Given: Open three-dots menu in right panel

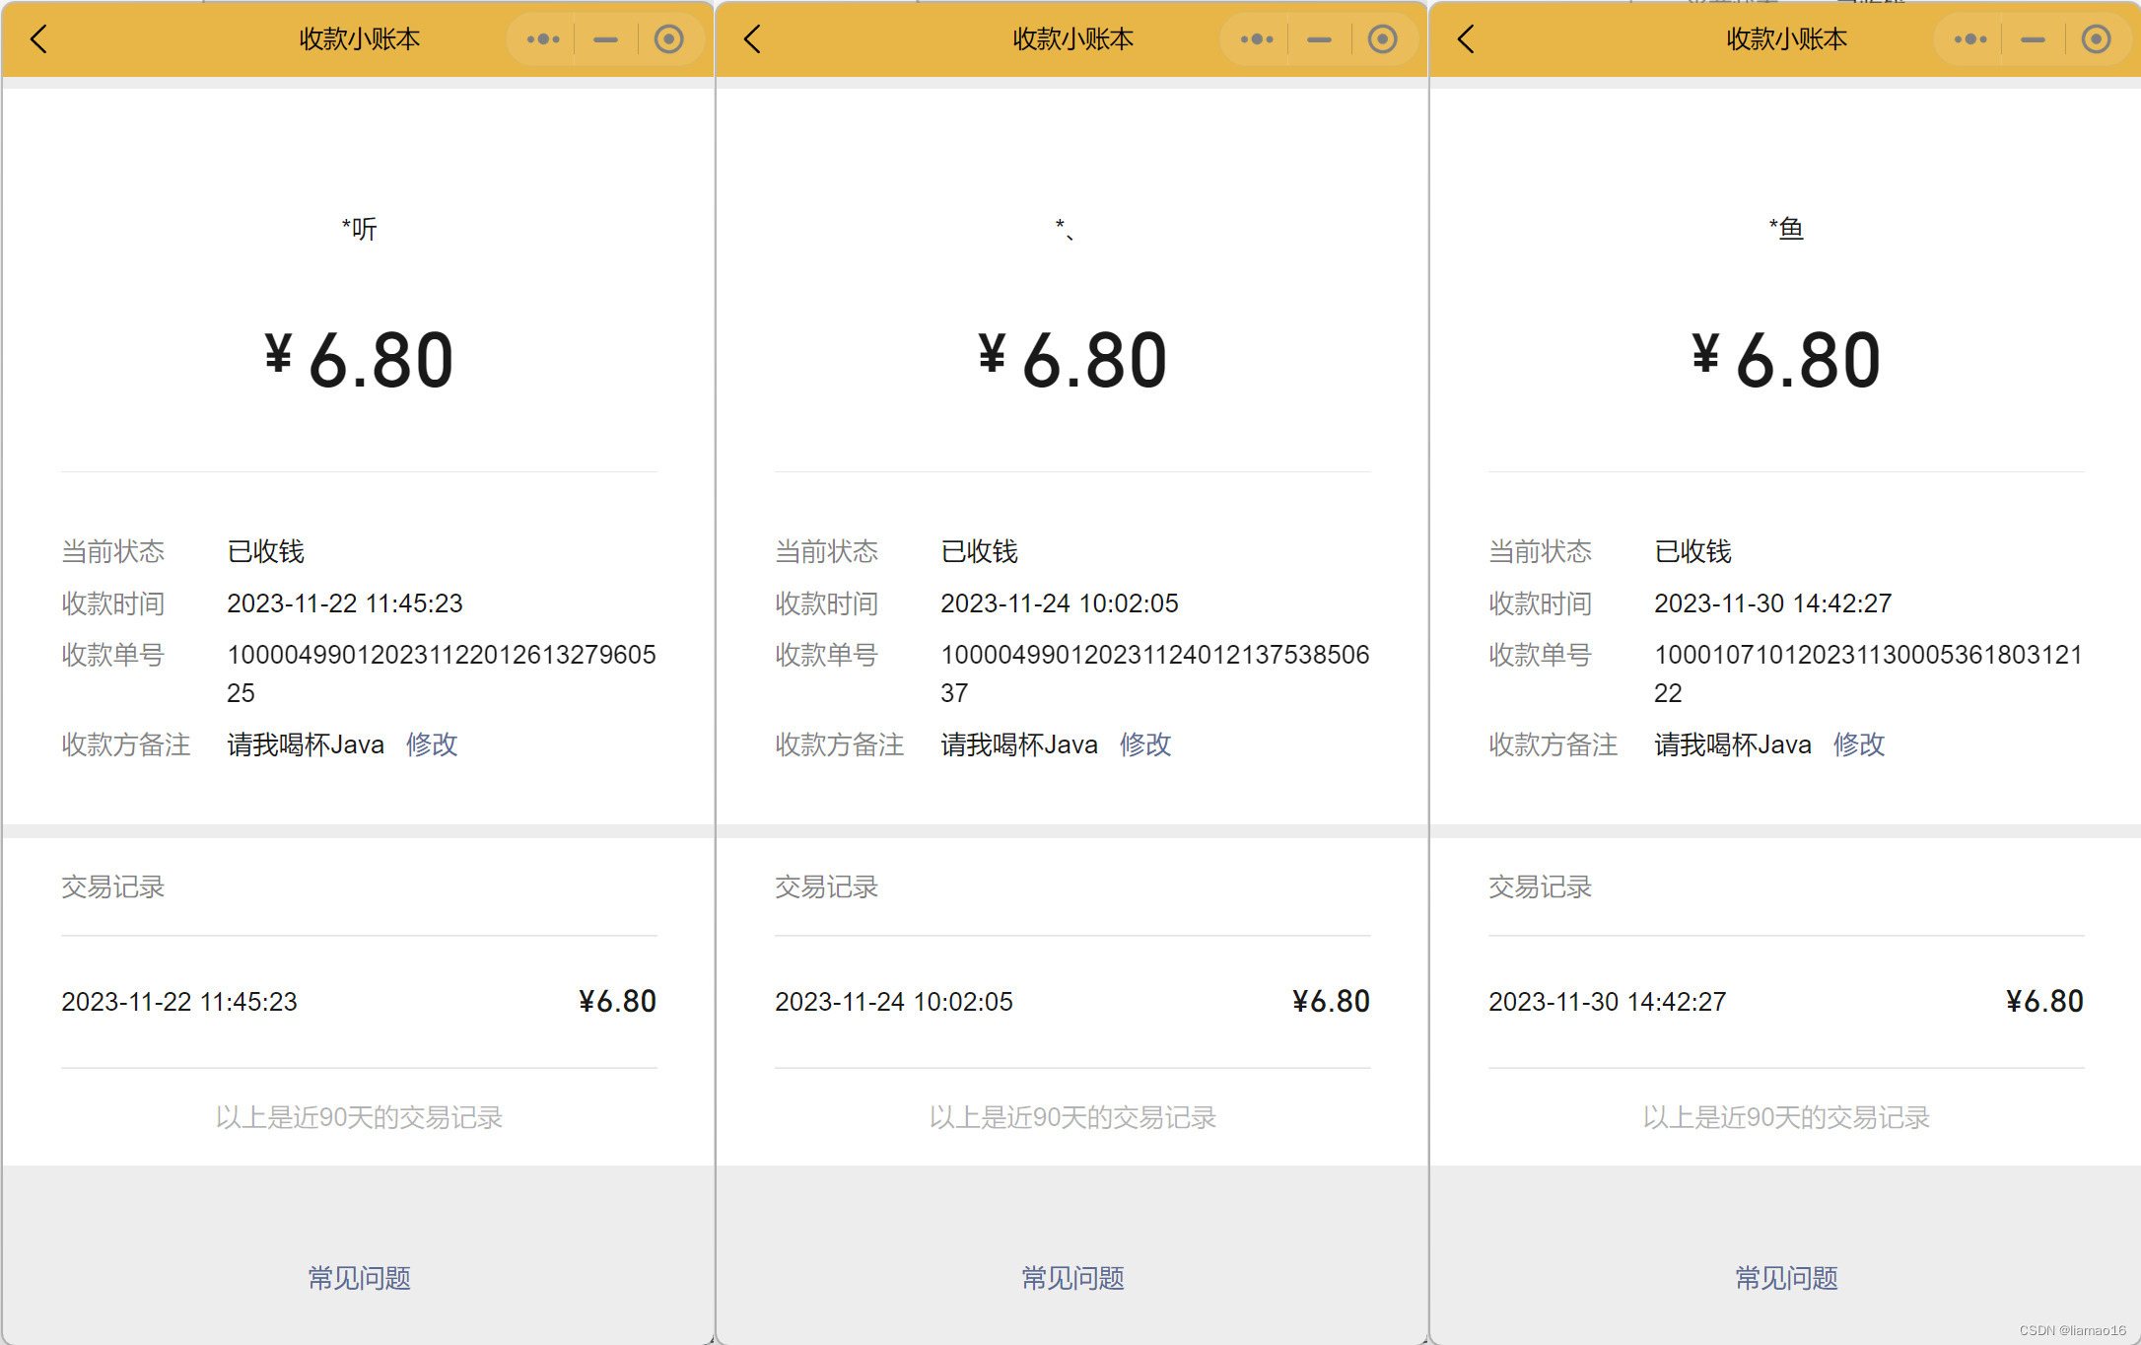Looking at the screenshot, I should 1970,39.
